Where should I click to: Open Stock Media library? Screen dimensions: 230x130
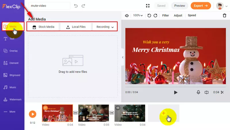tap(43, 27)
